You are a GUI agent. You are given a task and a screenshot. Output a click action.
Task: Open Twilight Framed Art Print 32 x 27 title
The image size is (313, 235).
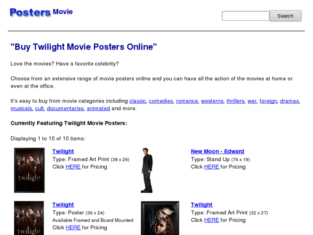pyautogui.click(x=201, y=205)
